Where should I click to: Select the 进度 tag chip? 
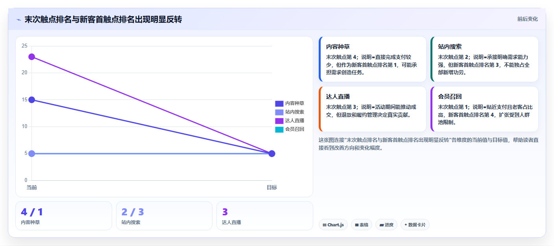coord(386,225)
